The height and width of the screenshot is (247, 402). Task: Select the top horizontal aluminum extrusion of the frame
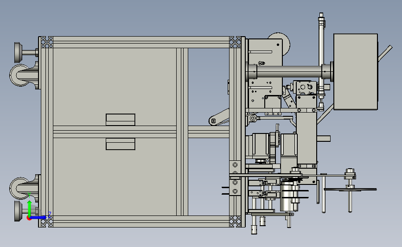point(141,42)
